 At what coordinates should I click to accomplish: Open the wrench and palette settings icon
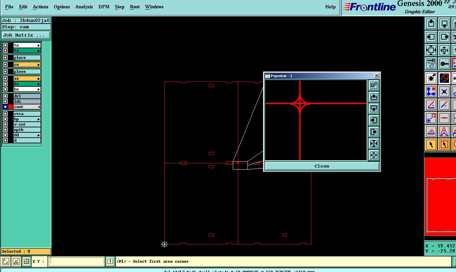tap(431, 64)
